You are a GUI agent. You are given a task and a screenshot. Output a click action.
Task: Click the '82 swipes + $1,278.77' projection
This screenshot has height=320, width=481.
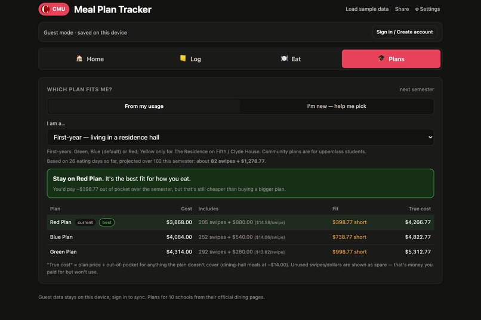(x=238, y=161)
